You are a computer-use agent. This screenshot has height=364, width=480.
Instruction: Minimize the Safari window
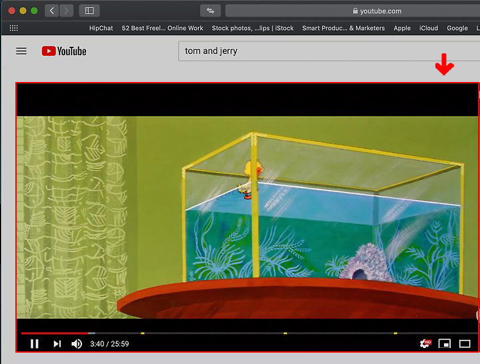(23, 11)
